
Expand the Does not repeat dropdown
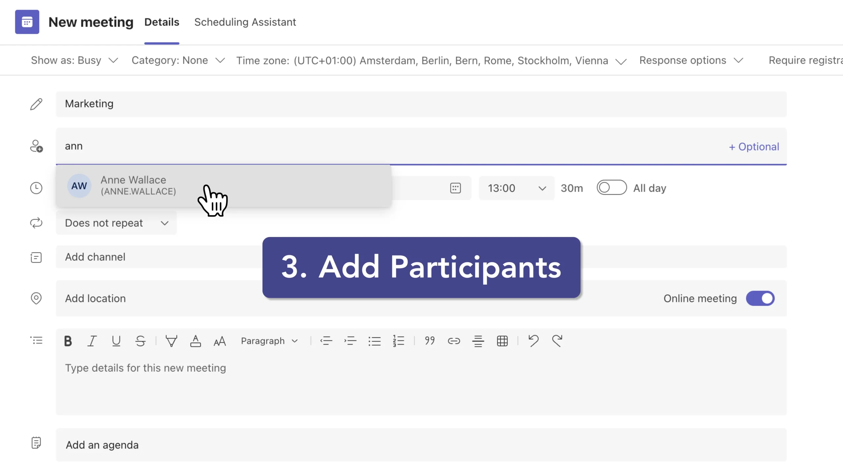116,223
